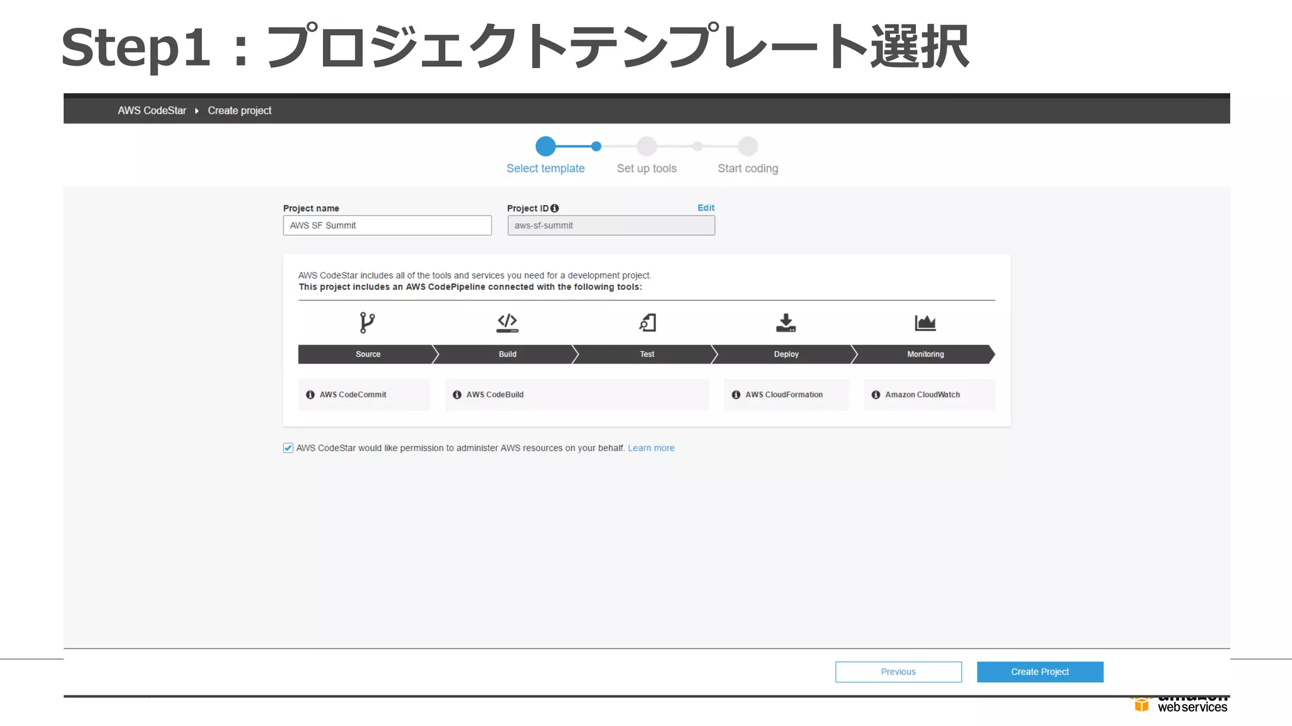
Task: Click the info icon beside AWS CodeCommit
Action: [310, 395]
